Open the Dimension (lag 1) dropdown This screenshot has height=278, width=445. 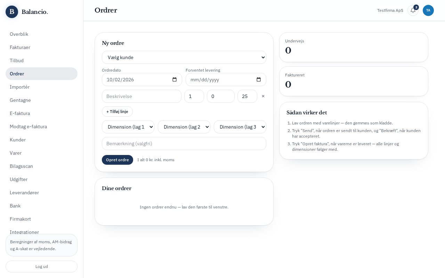[x=128, y=127]
